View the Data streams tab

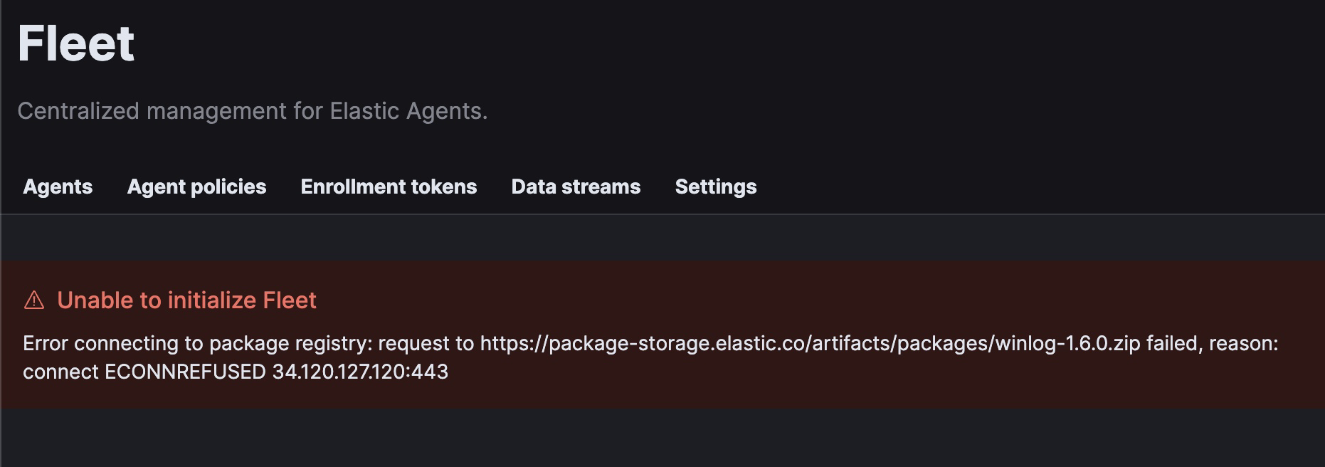click(x=576, y=187)
